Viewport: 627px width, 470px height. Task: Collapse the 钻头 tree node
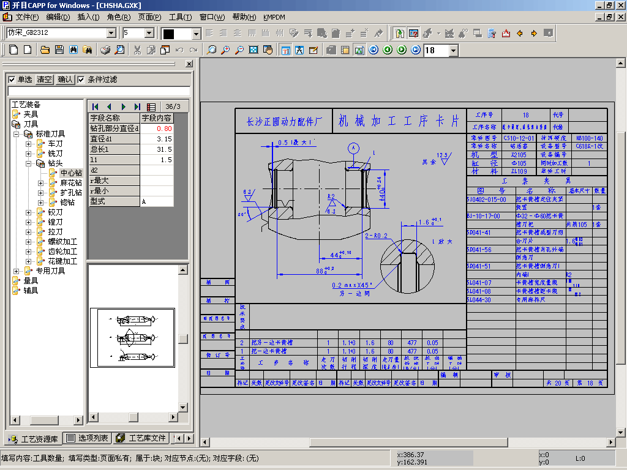coord(29,163)
